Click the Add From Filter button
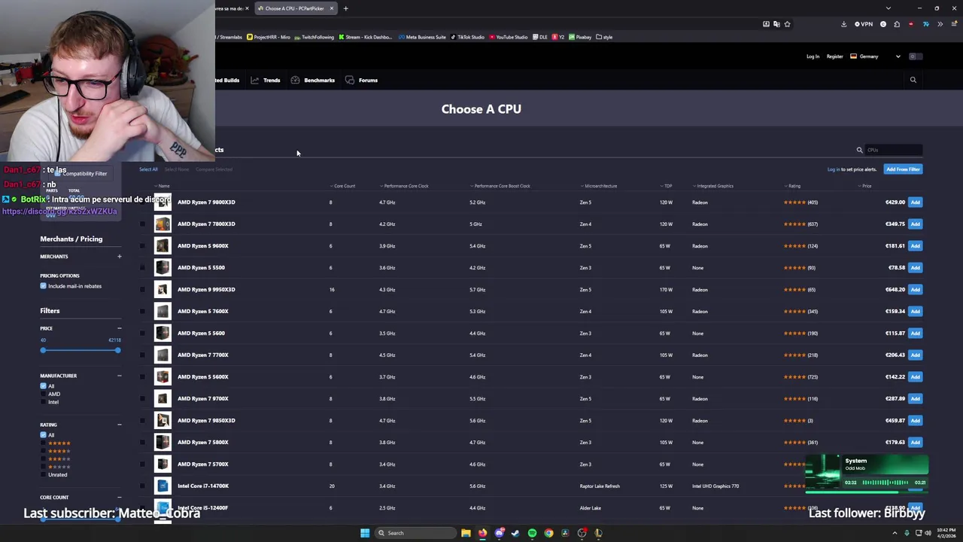Viewport: 963px width, 542px height. (x=903, y=169)
